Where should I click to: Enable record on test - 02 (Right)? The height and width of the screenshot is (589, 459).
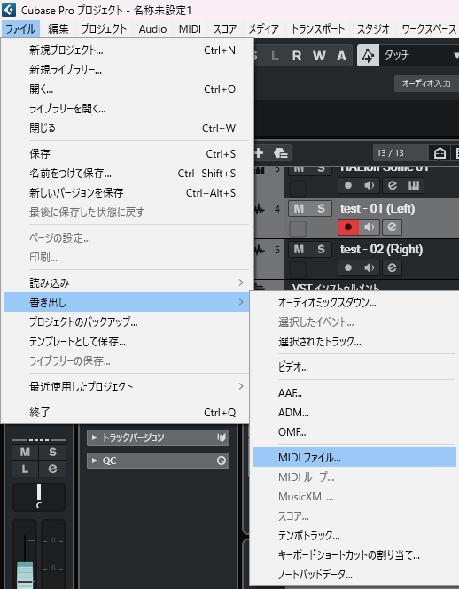pos(348,267)
